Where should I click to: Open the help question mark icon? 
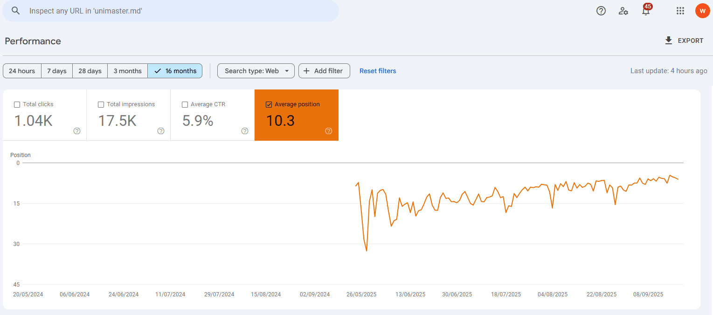pos(601,11)
